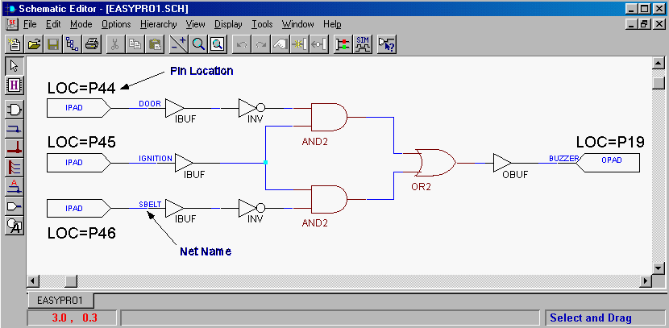Open a file with the folder icon
Image resolution: width=669 pixels, height=328 pixels.
(34, 44)
